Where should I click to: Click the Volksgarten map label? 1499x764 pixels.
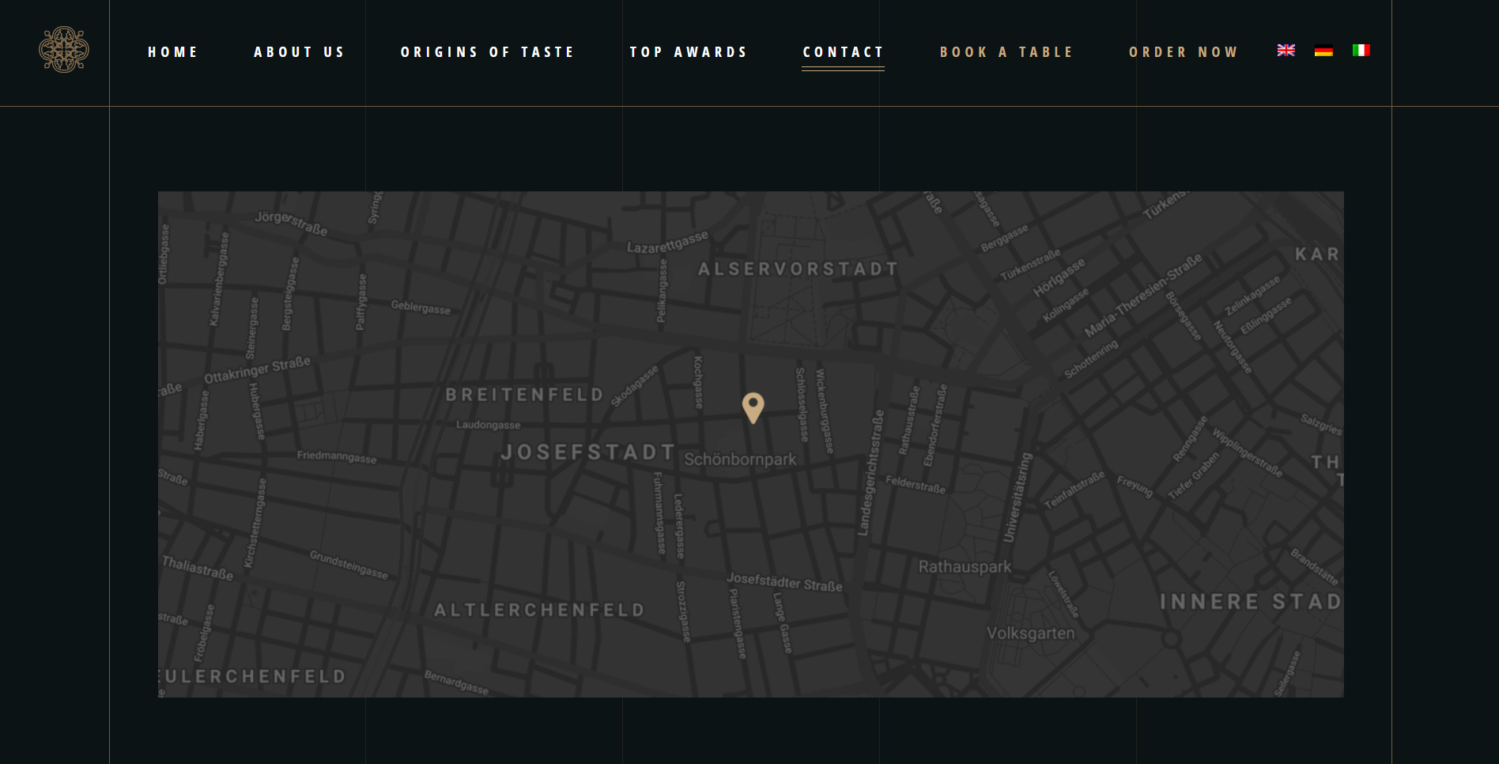click(x=1030, y=634)
